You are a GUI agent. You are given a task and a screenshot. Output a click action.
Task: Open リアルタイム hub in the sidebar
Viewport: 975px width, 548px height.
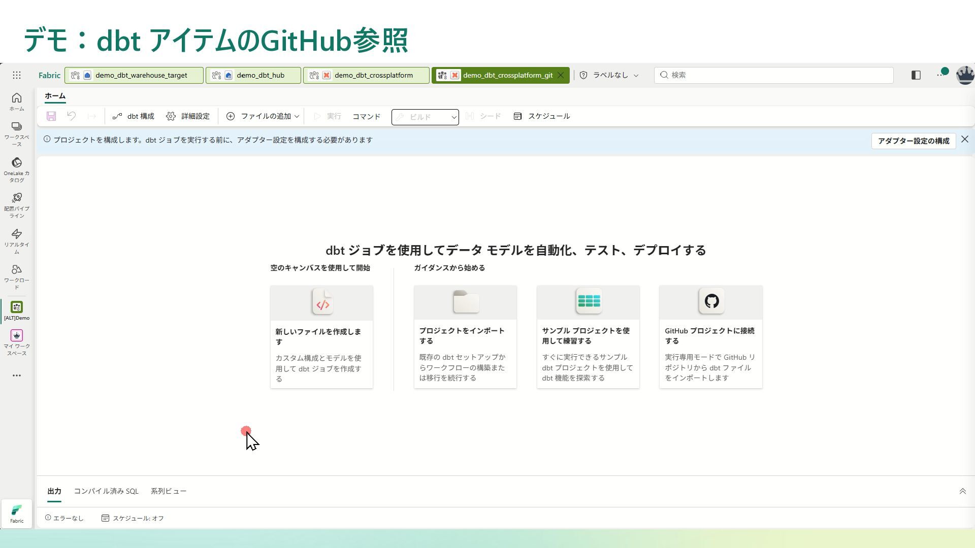point(17,241)
